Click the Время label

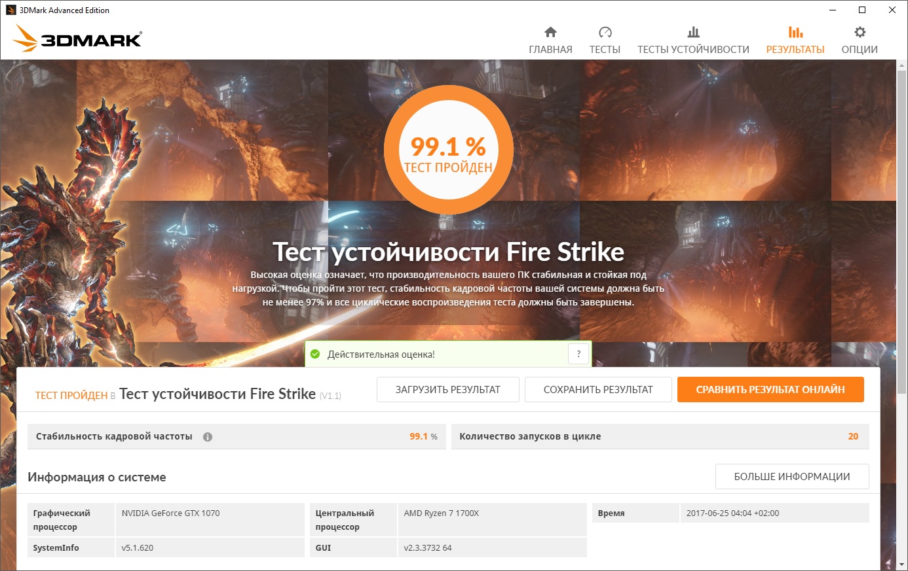[x=611, y=513]
